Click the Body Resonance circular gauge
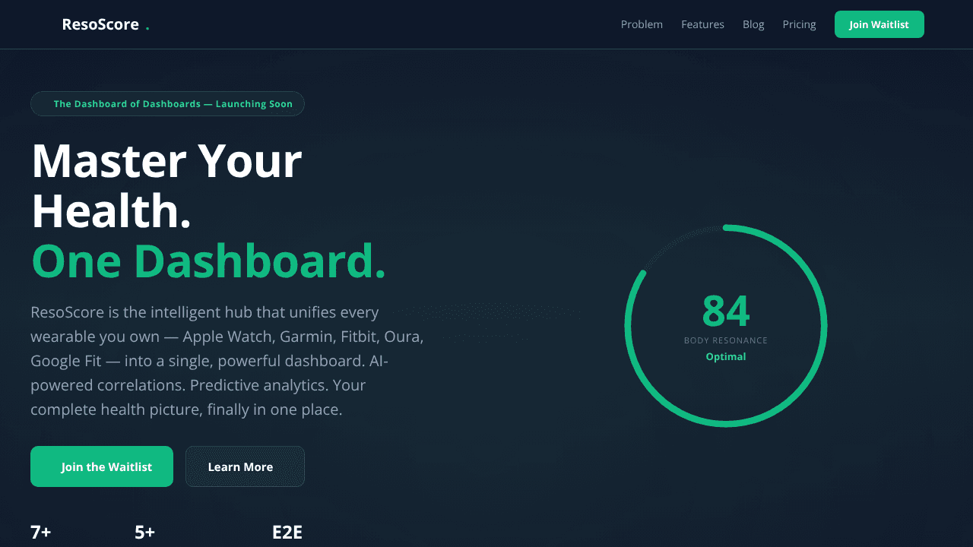973x547 pixels. pyautogui.click(x=726, y=326)
